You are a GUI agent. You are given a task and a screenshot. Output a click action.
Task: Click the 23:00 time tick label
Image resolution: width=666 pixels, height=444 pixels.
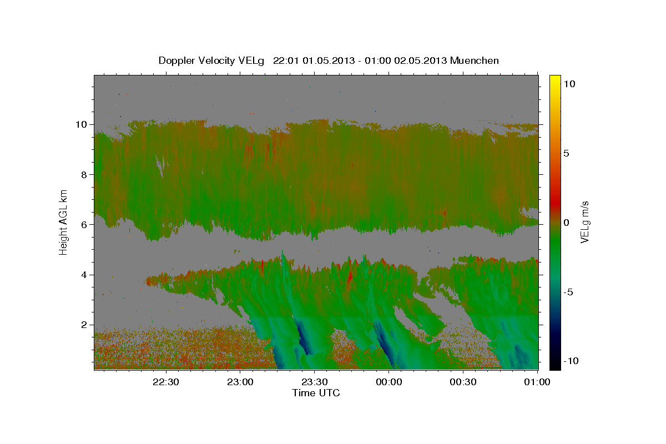coord(240,382)
